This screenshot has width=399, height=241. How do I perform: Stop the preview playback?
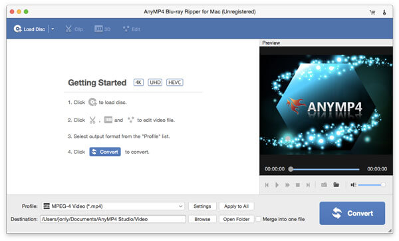point(297,185)
